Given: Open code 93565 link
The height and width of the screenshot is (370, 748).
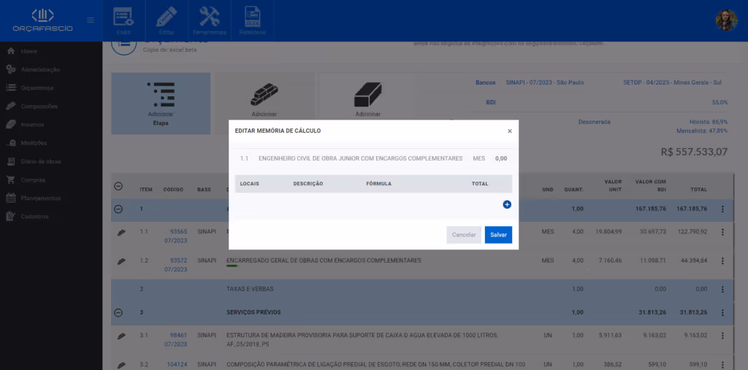Looking at the screenshot, I should [x=178, y=232].
